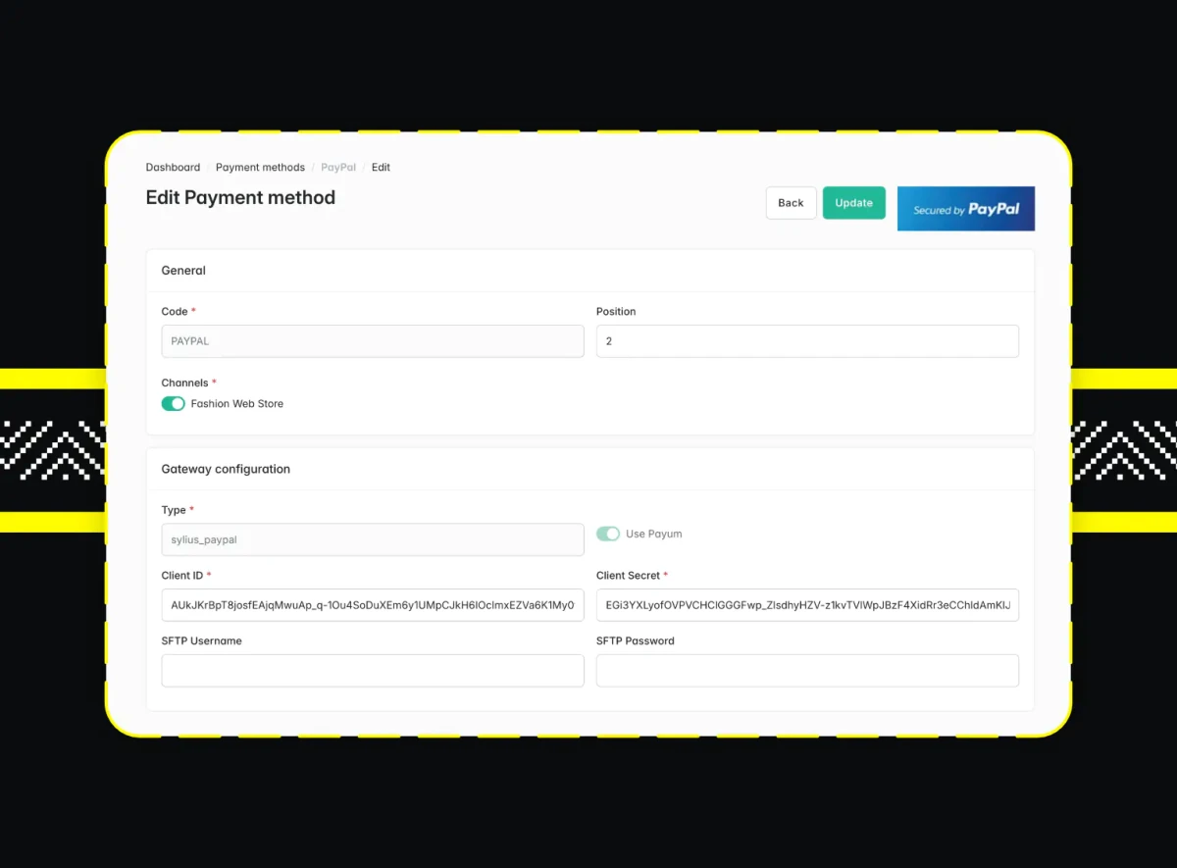This screenshot has height=868, width=1177.
Task: Open the Dashboard breadcrumb link
Action: tap(173, 167)
